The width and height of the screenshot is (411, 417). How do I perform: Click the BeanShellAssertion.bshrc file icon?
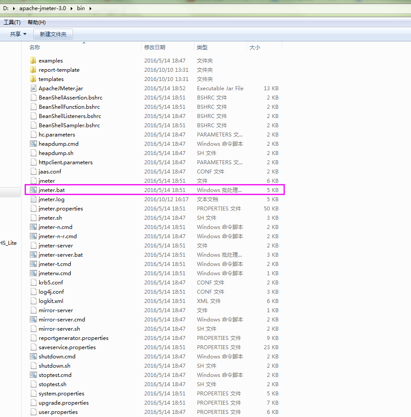click(x=33, y=98)
